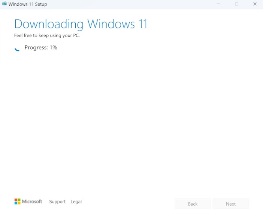Maximize the Windows 11 Setup window
This screenshot has height=218, width=263.
[237, 4]
